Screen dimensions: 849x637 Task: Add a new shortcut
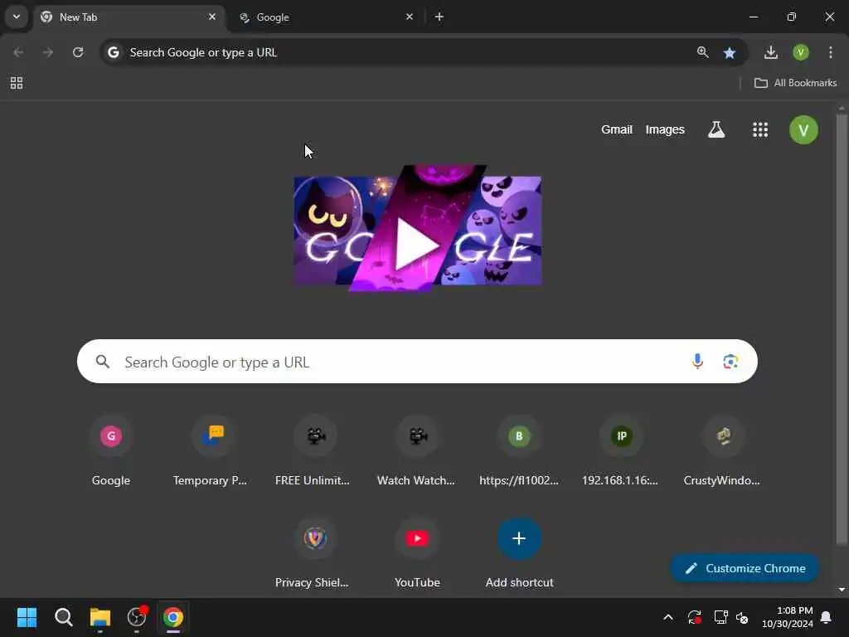pos(519,553)
